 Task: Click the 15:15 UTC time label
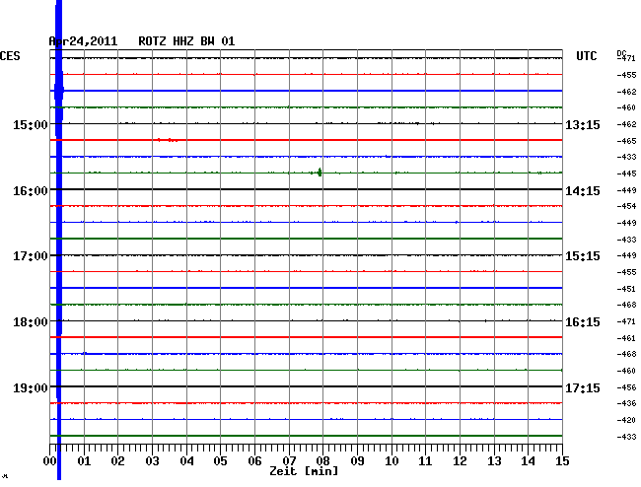pyautogui.click(x=583, y=256)
